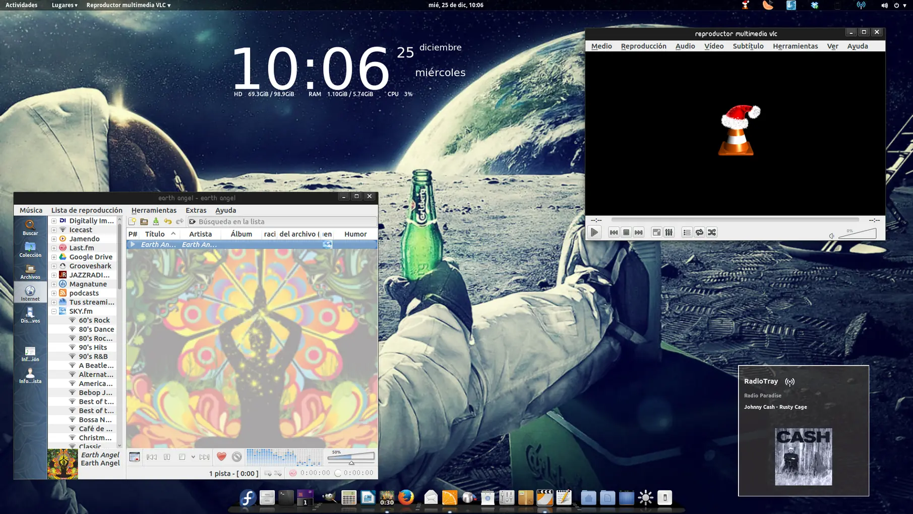Open the Herramientas menu in the music player
913x514 pixels.
pos(154,210)
